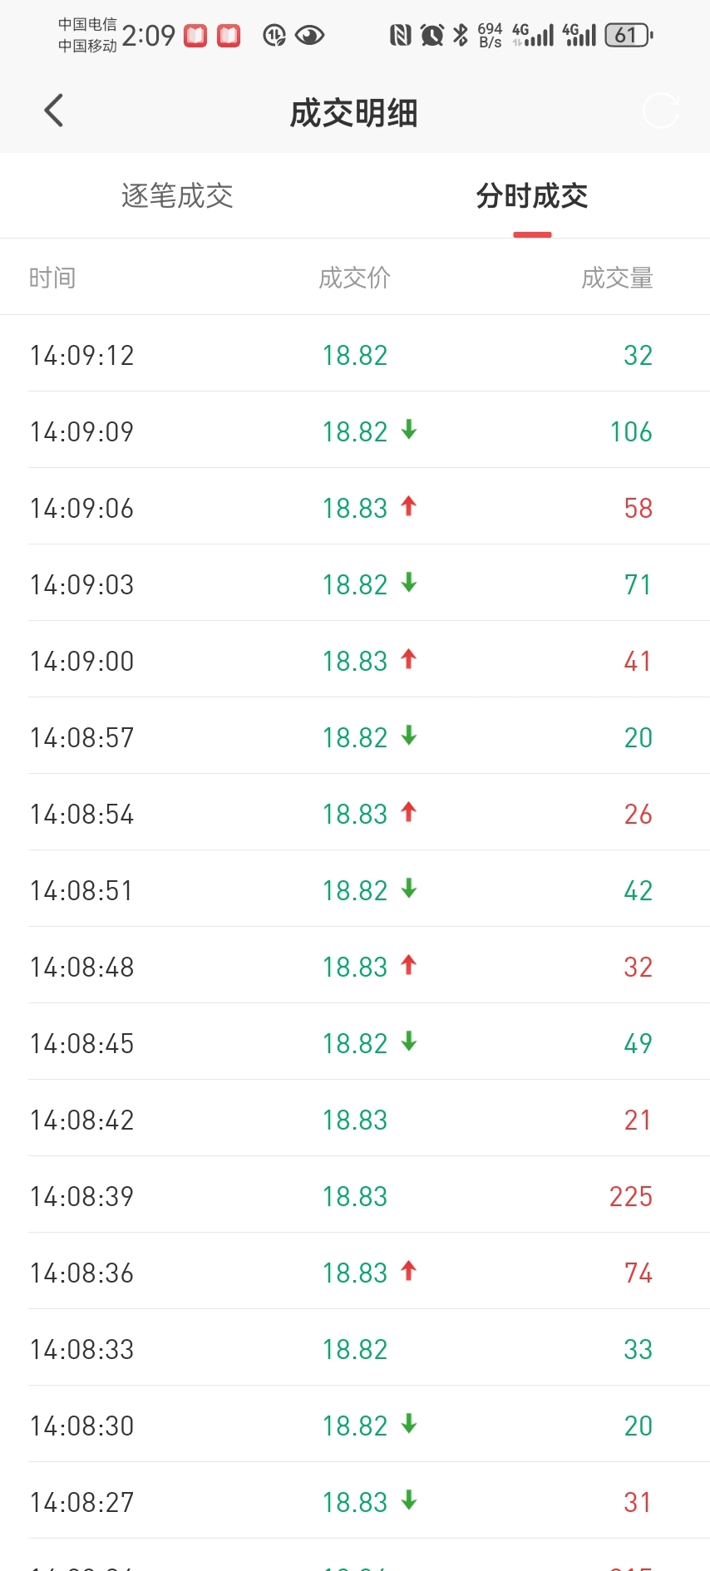Select the trade row with volume 225
The width and height of the screenshot is (710, 1571).
click(x=355, y=1196)
